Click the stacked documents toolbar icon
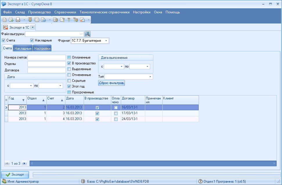The image size is (282, 185). pyautogui.click(x=37, y=20)
